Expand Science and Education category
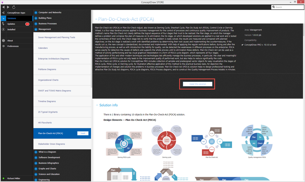The width and height of the screenshot is (305, 182). tap(36, 174)
